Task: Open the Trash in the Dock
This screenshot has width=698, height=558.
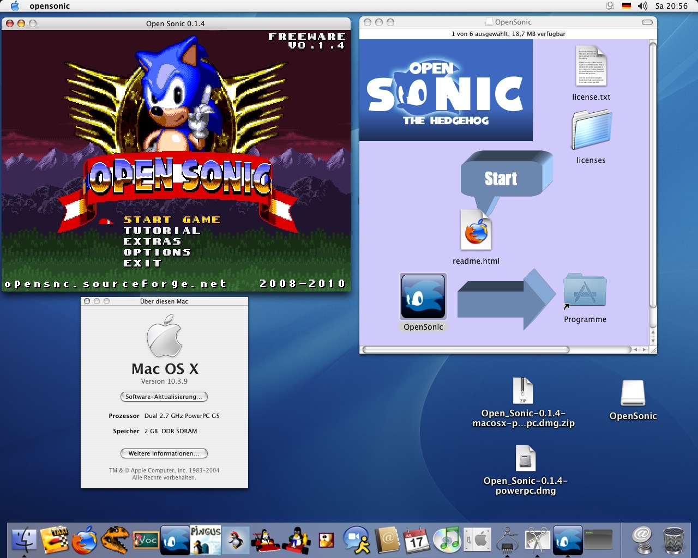Action: point(674,540)
